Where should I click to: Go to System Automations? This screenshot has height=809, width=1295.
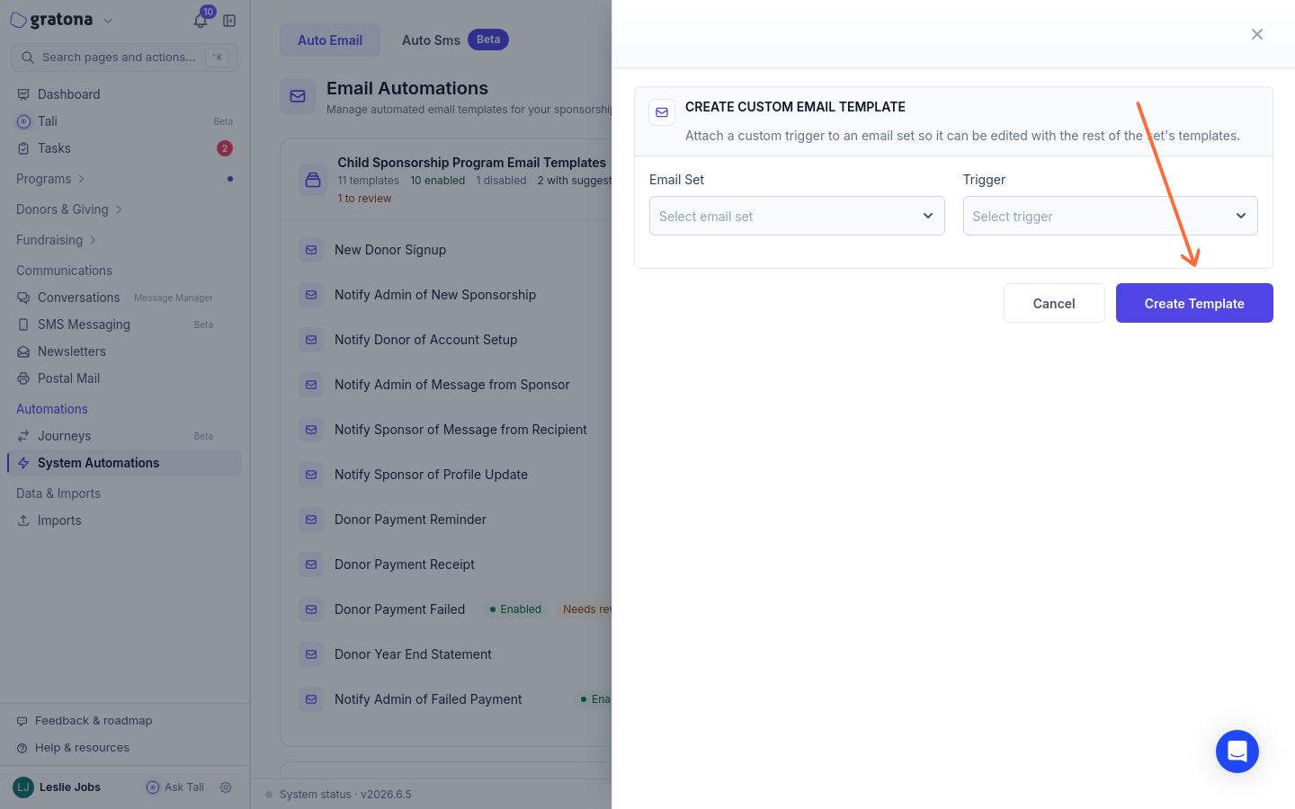coord(124,463)
